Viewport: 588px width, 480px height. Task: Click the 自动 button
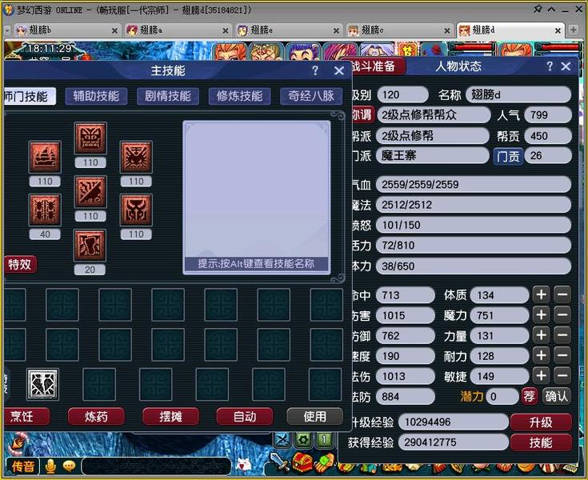click(245, 417)
